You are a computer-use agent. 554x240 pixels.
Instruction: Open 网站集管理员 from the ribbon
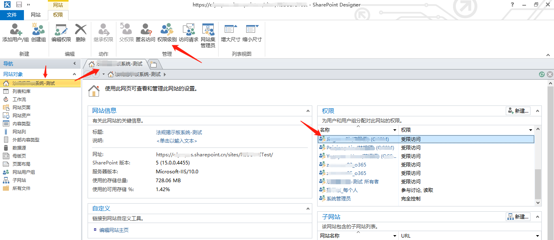(208, 35)
